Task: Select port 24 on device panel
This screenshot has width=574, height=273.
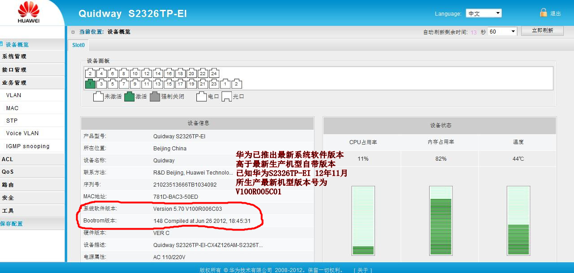Action: 214,73
